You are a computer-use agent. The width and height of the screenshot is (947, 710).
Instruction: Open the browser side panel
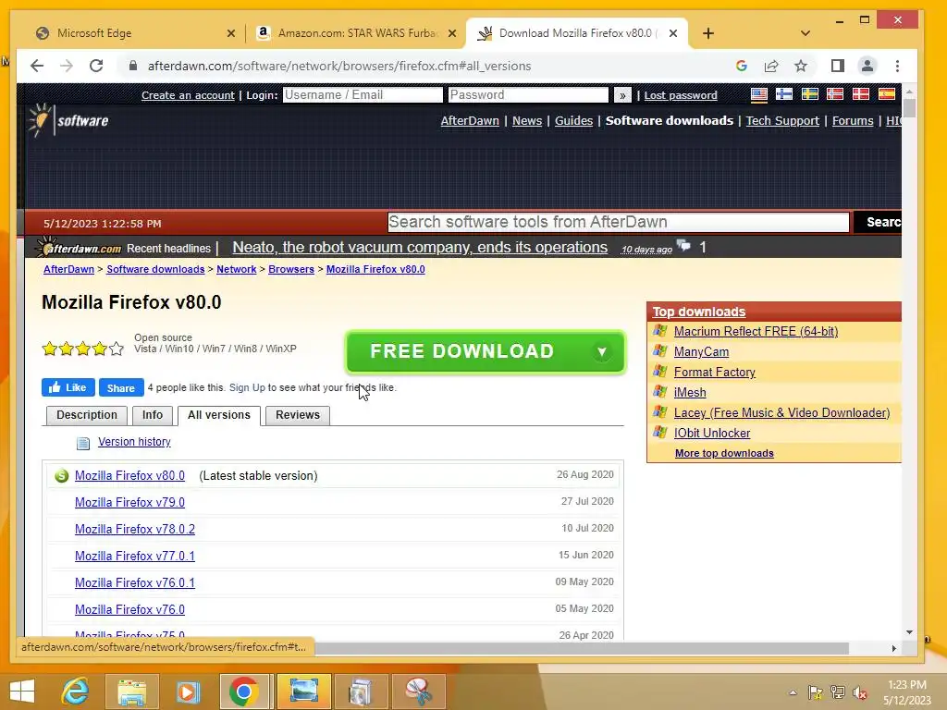point(838,66)
